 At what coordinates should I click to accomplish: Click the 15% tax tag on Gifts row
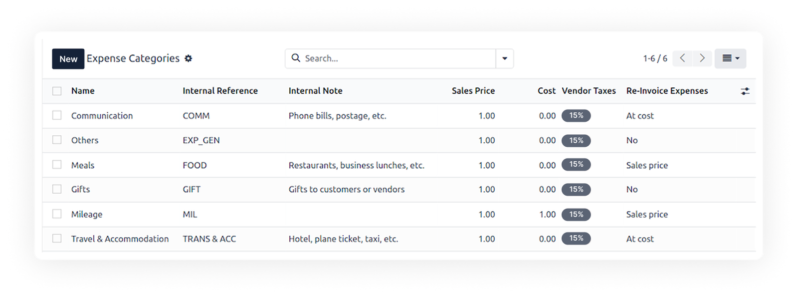pos(576,190)
